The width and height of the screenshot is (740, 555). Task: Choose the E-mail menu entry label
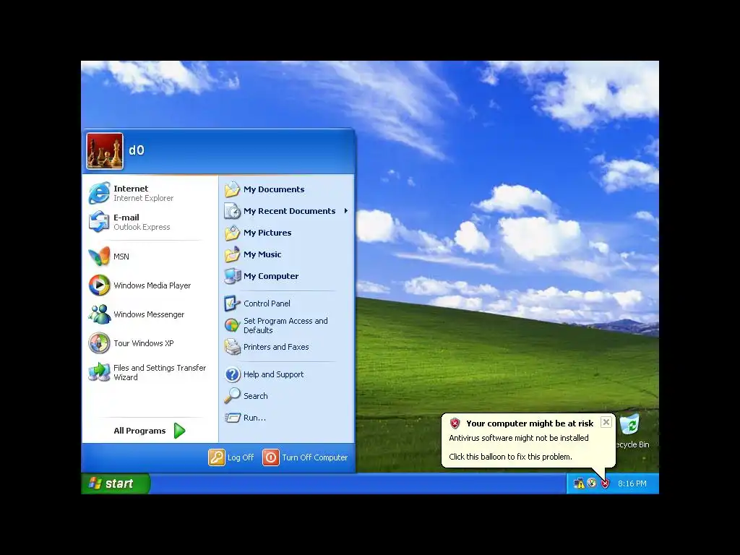126,217
